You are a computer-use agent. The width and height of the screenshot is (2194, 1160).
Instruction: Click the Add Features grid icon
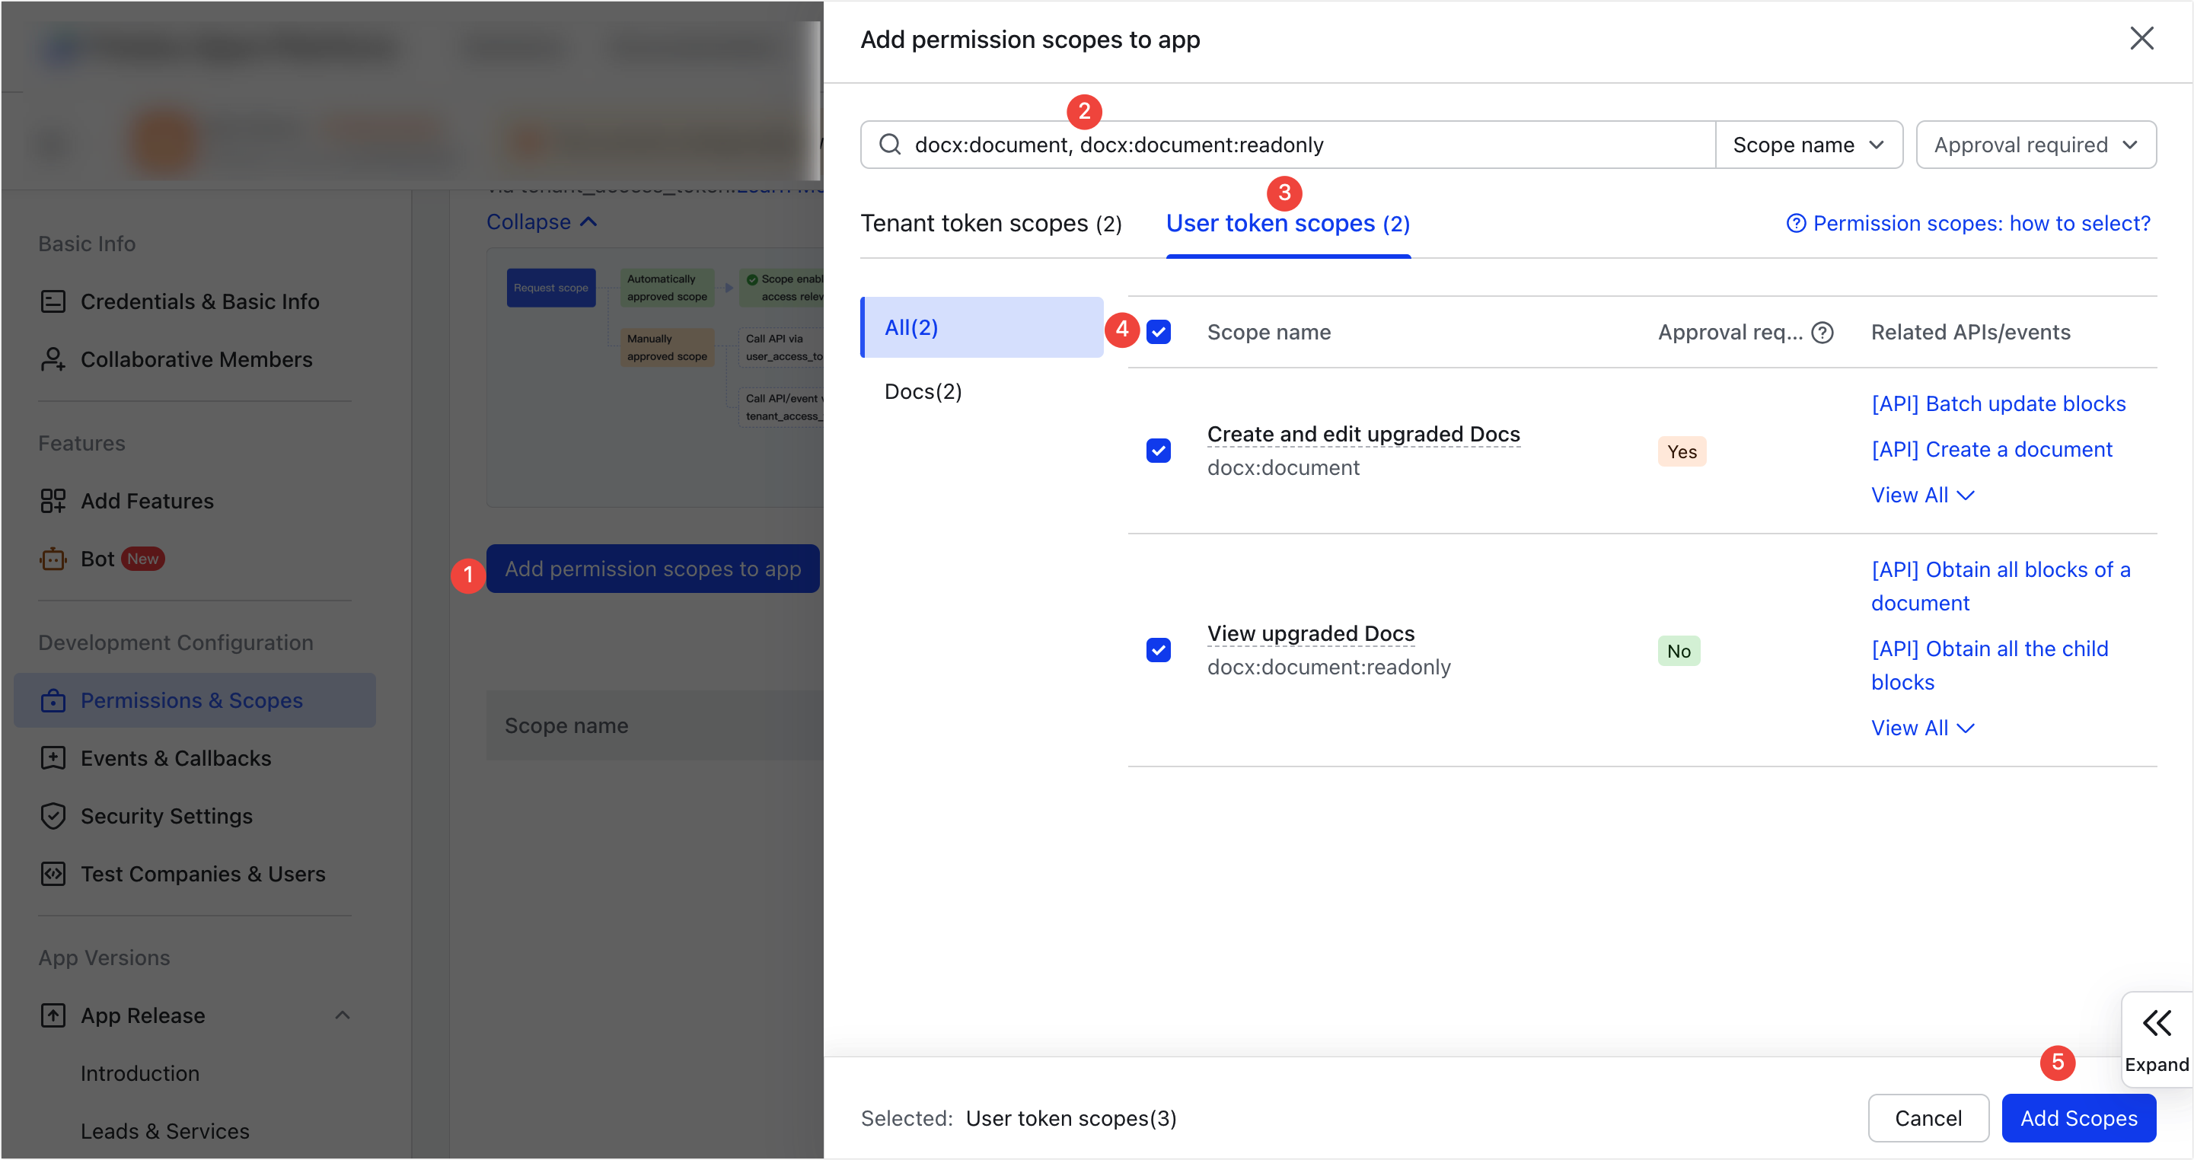(53, 502)
